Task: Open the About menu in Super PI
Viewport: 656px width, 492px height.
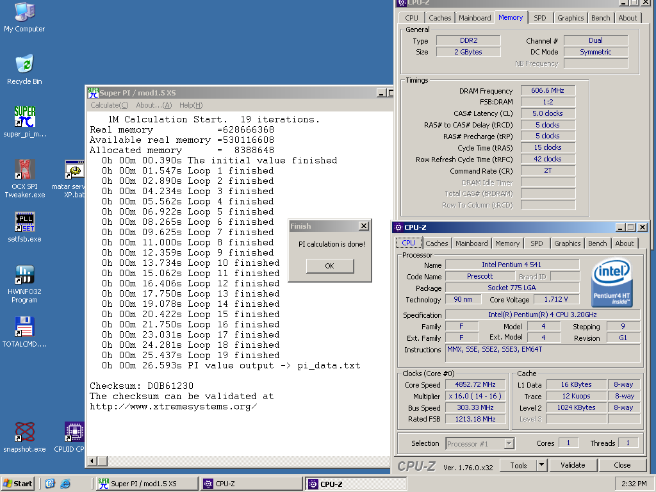Action: [x=154, y=105]
